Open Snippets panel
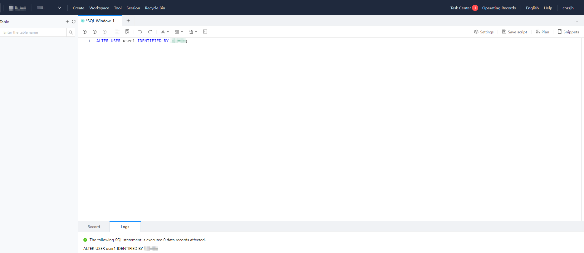Screen dimensions: 584x253 [568, 32]
